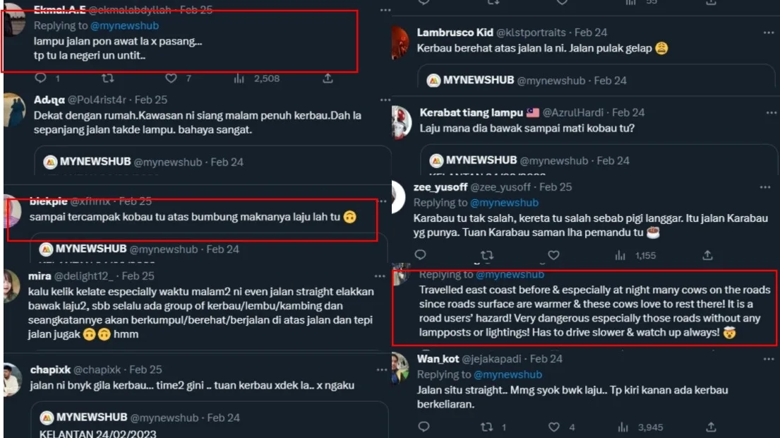The height and width of the screenshot is (438, 780).
Task: Open @mynewshub link in zee_yusoff's reply
Action: tap(504, 203)
